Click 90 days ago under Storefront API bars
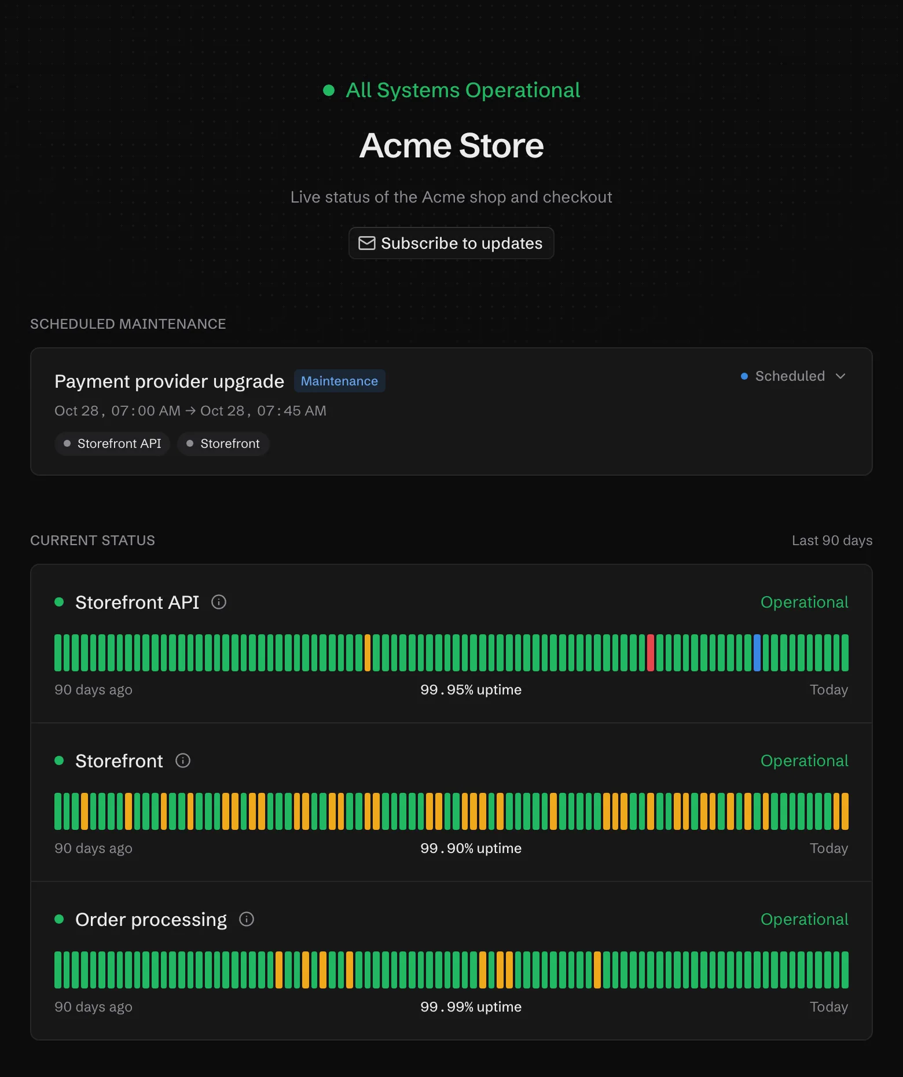 point(93,690)
